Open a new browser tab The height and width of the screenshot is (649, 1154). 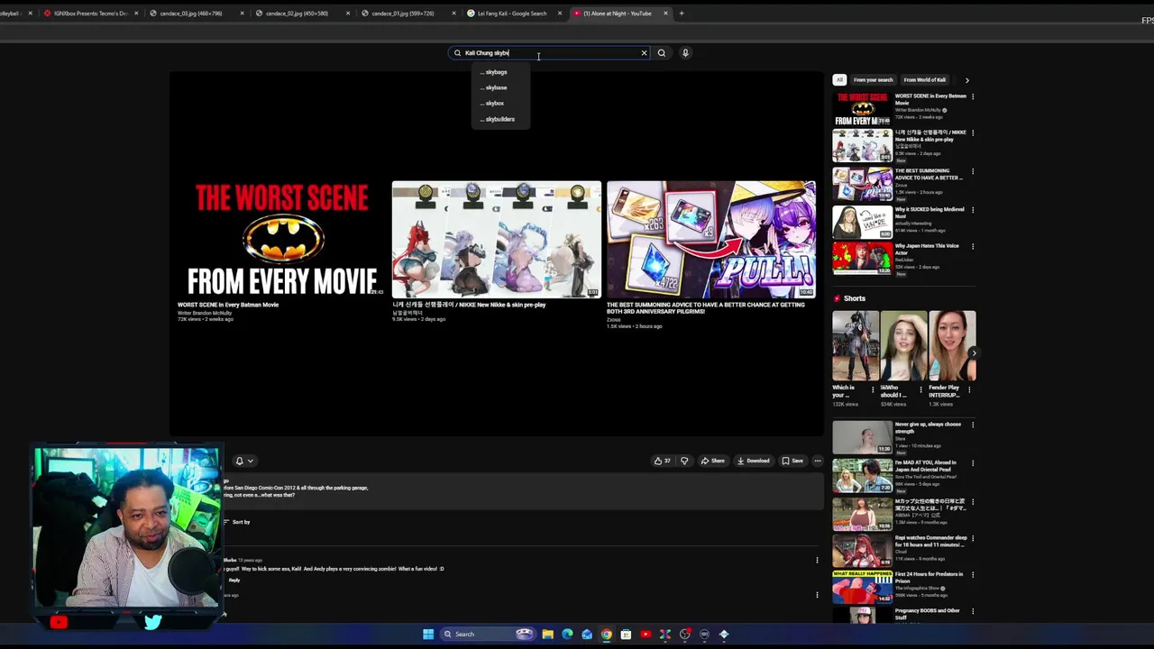coord(682,14)
